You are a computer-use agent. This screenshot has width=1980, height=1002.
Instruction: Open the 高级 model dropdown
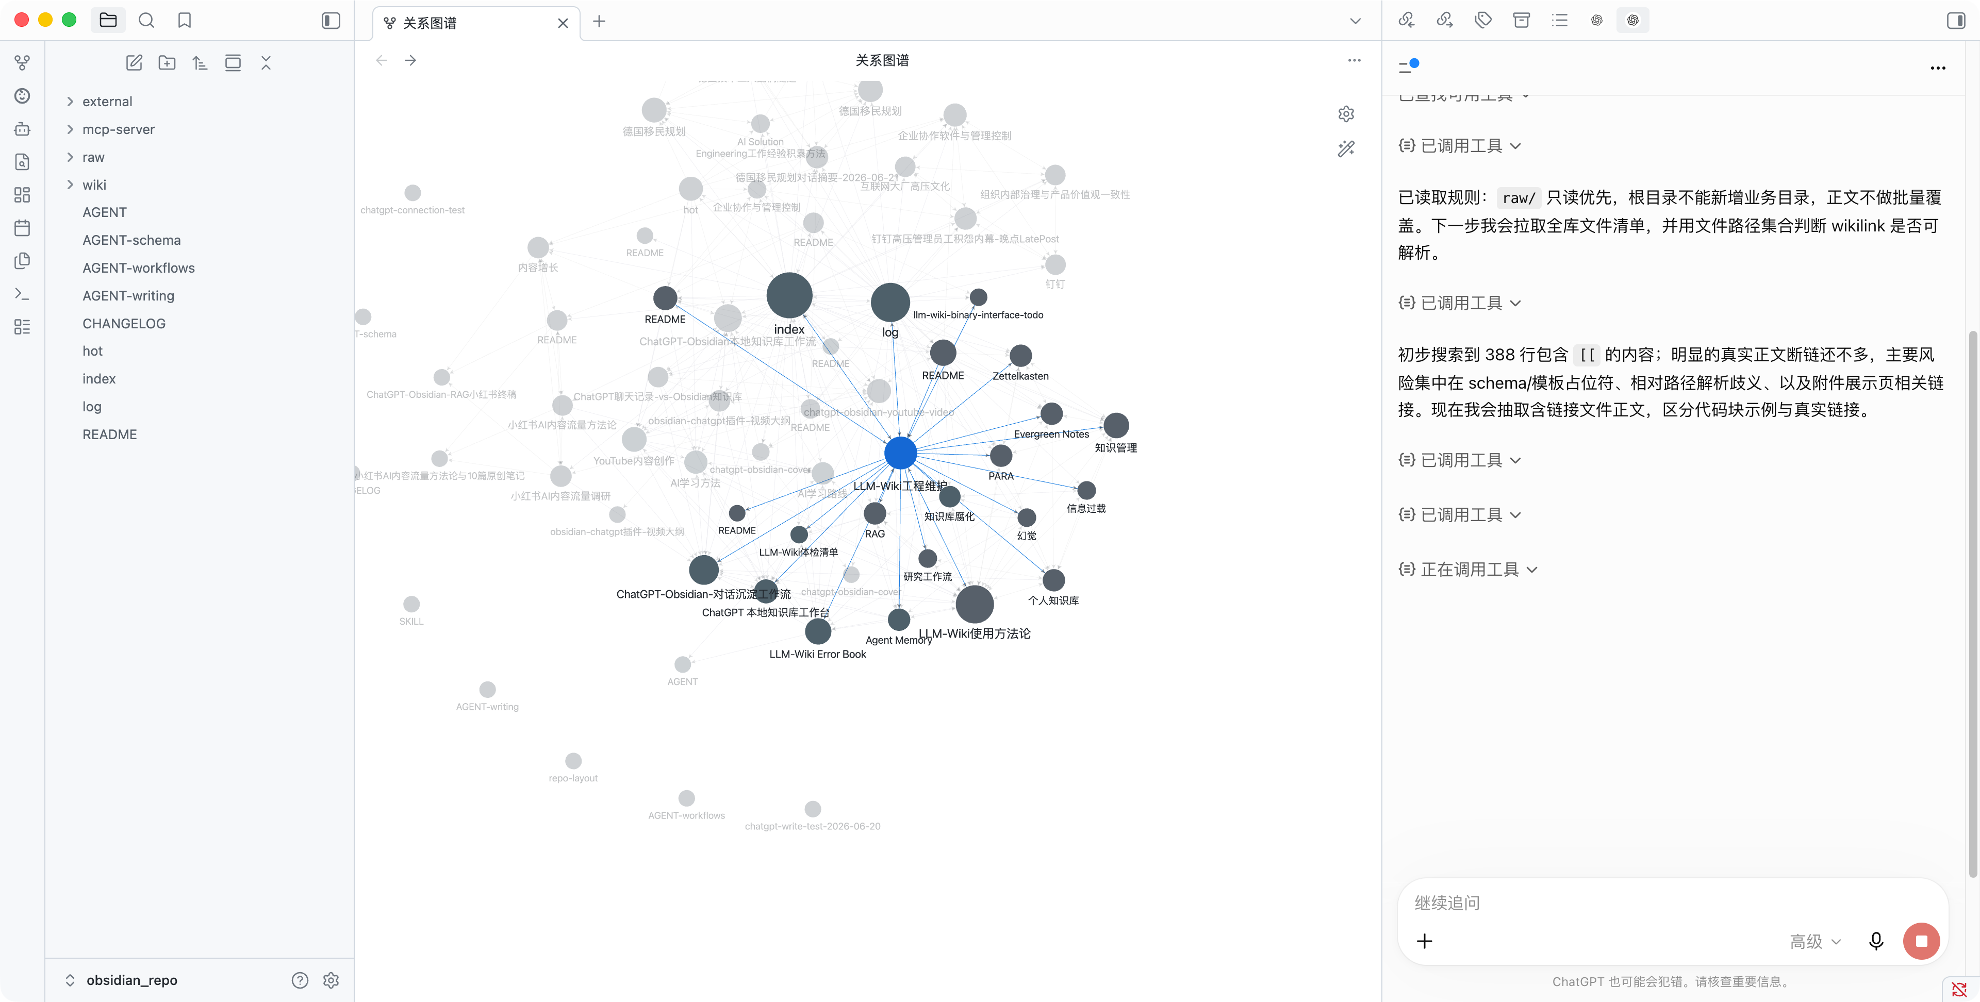coord(1815,941)
